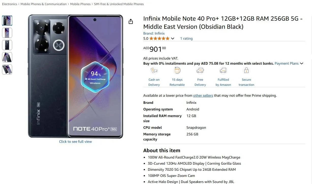Select the Fulfilled by Amazon icon
The width and height of the screenshot is (312, 184).
click(x=223, y=70)
